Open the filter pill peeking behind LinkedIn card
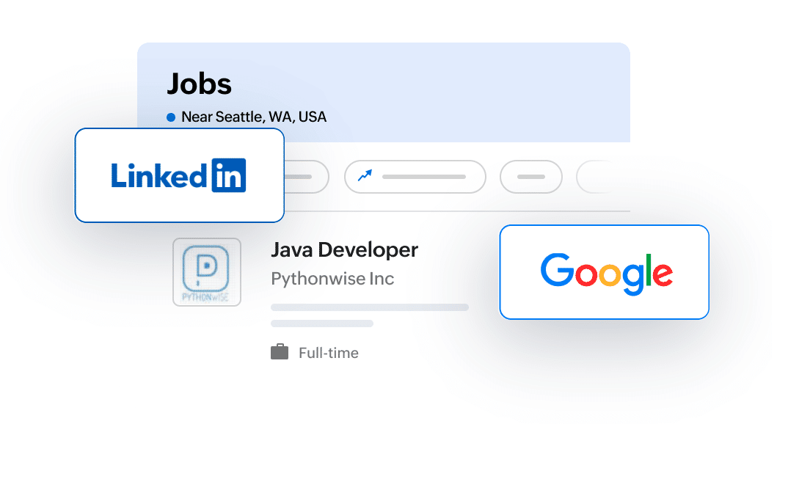788x490 pixels. click(x=305, y=177)
